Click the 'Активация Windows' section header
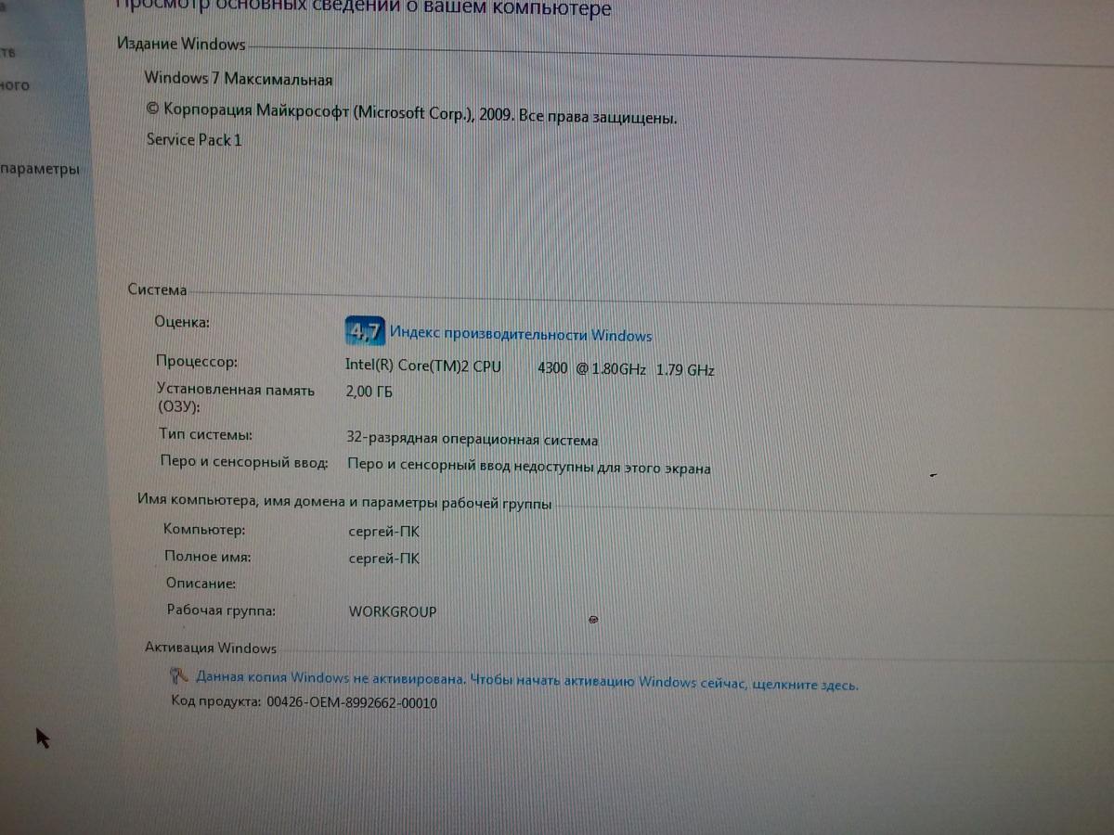The height and width of the screenshot is (835, 1114). coord(211,648)
